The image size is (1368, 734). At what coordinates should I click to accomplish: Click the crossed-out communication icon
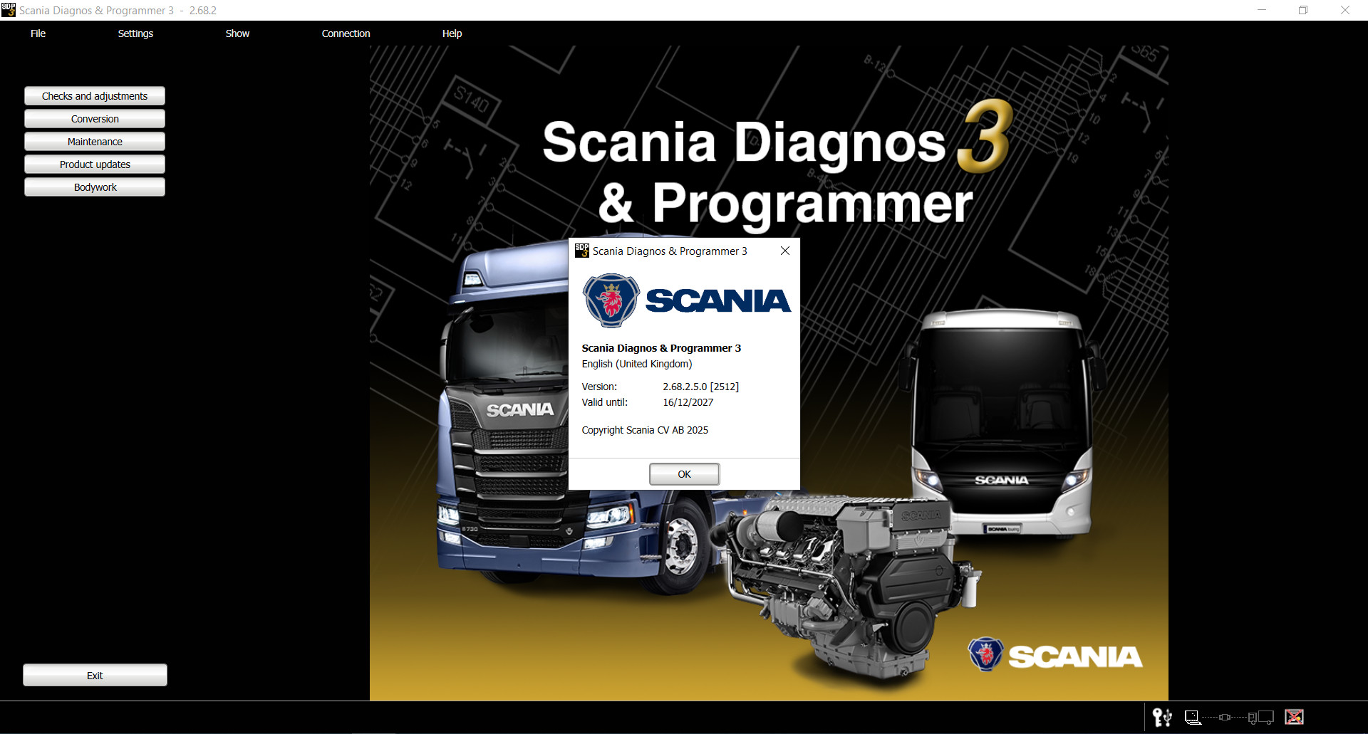pyautogui.click(x=1295, y=717)
